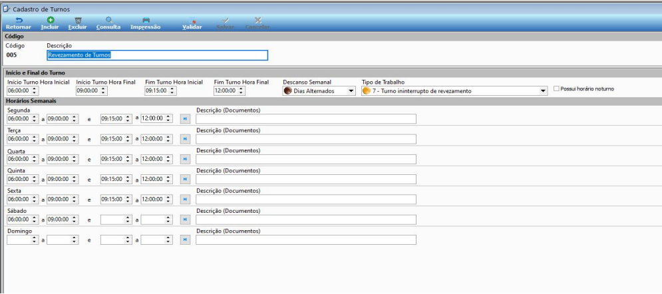Click the spinner on Início Turno Hora Final

(x=103, y=90)
